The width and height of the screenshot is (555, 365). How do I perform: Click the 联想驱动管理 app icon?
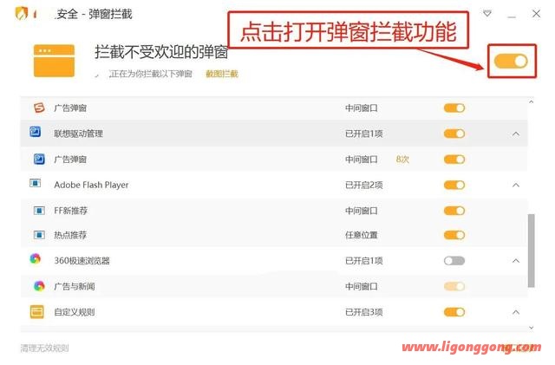click(35, 132)
